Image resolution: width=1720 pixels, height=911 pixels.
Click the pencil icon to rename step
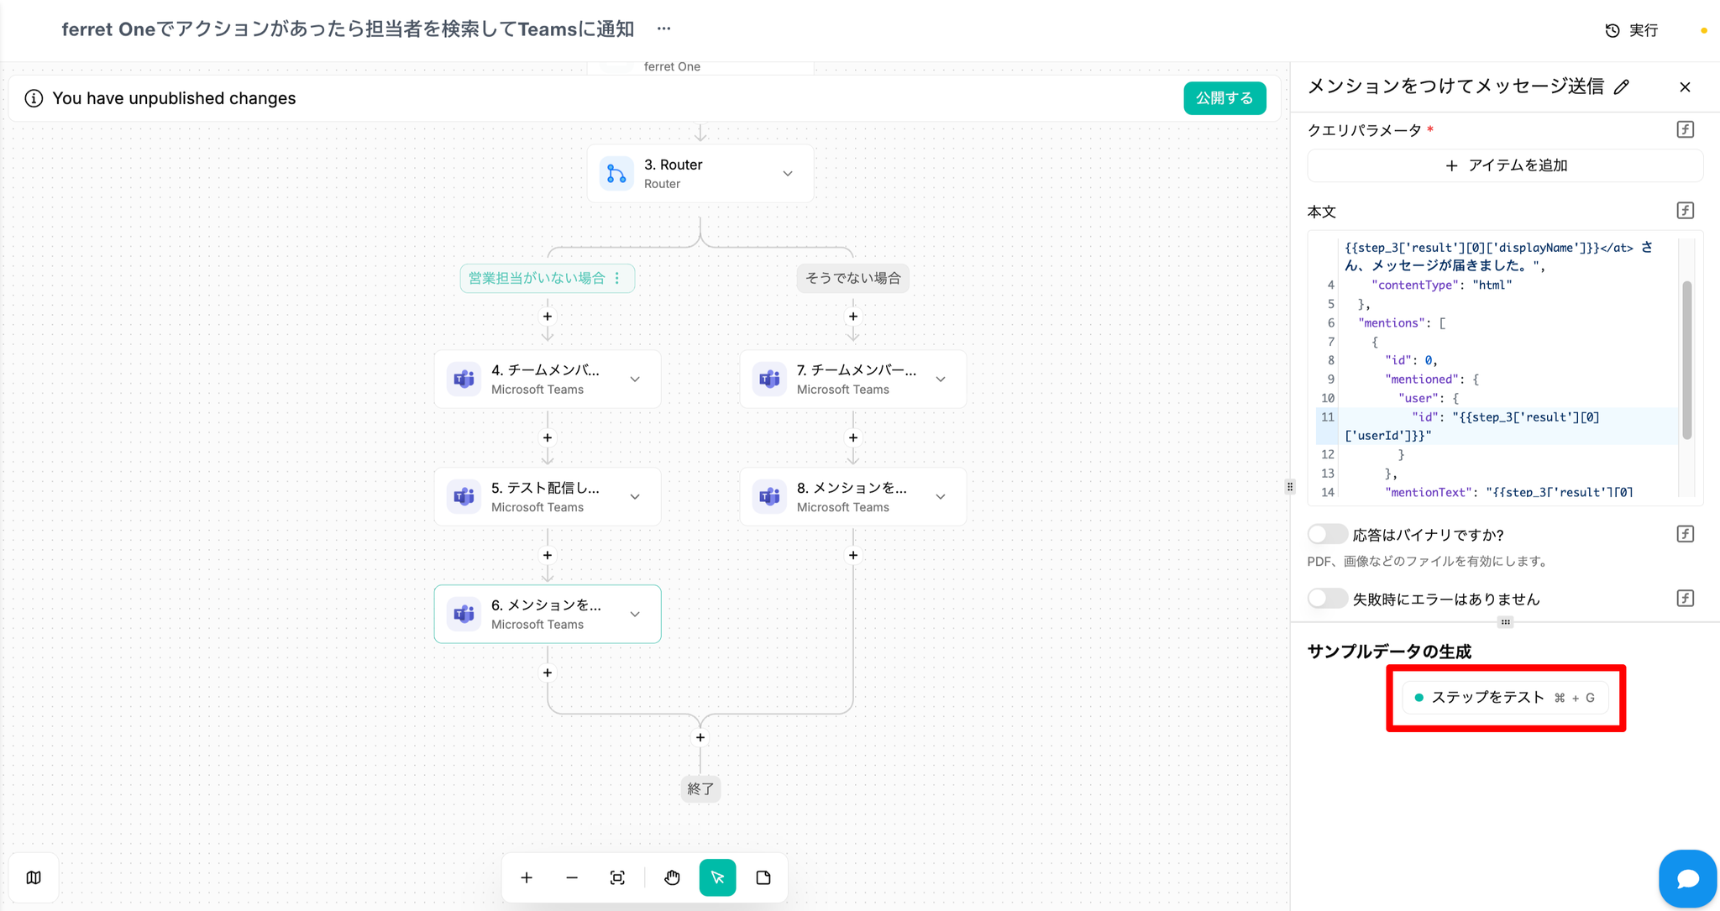click(x=1622, y=86)
